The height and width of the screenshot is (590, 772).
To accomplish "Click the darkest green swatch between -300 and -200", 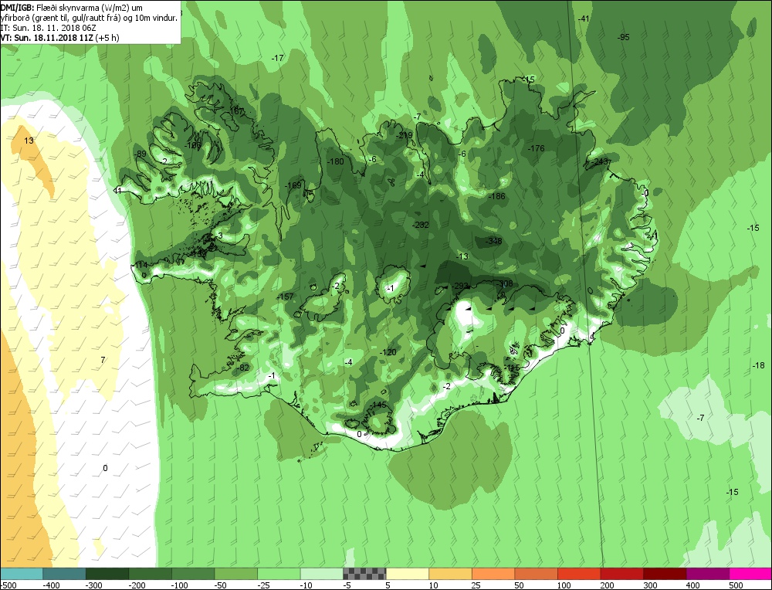I will pos(107,574).
